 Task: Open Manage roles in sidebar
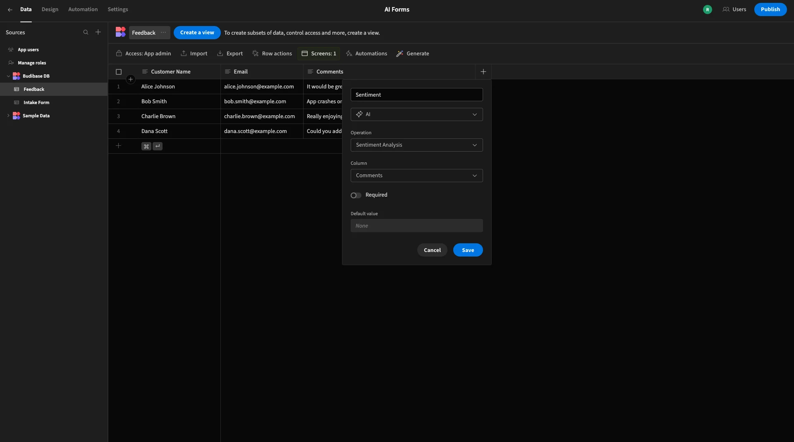point(54,63)
